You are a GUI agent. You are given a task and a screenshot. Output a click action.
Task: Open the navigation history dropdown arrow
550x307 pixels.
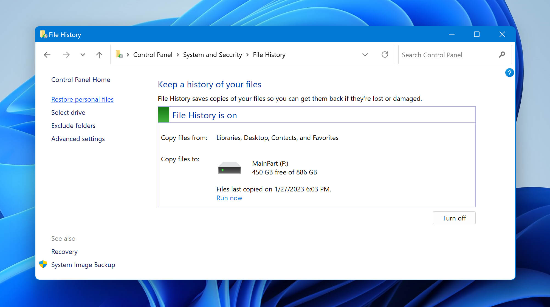click(83, 55)
